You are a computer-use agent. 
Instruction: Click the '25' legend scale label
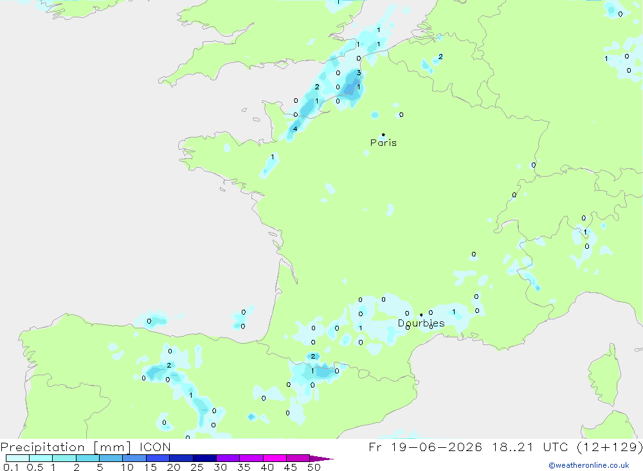(x=197, y=467)
